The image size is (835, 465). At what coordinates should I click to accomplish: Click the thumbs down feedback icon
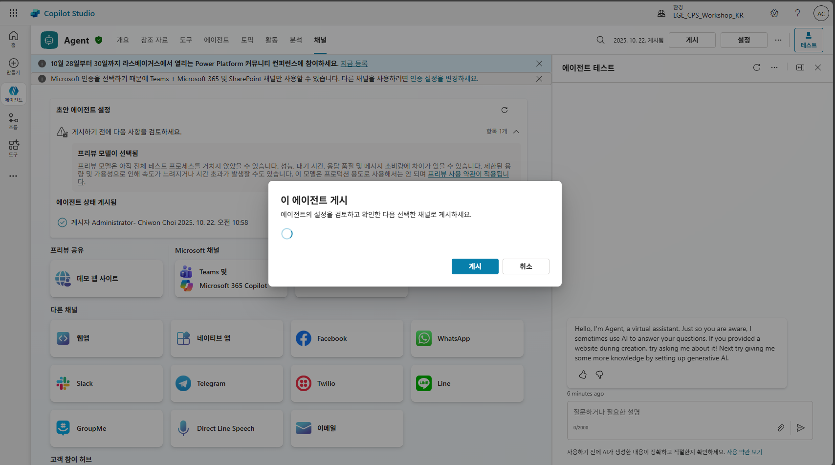click(x=599, y=375)
